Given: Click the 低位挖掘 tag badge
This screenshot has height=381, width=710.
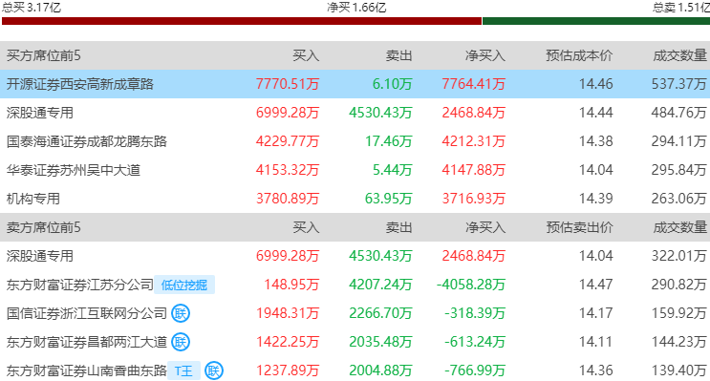Looking at the screenshot, I should (184, 285).
